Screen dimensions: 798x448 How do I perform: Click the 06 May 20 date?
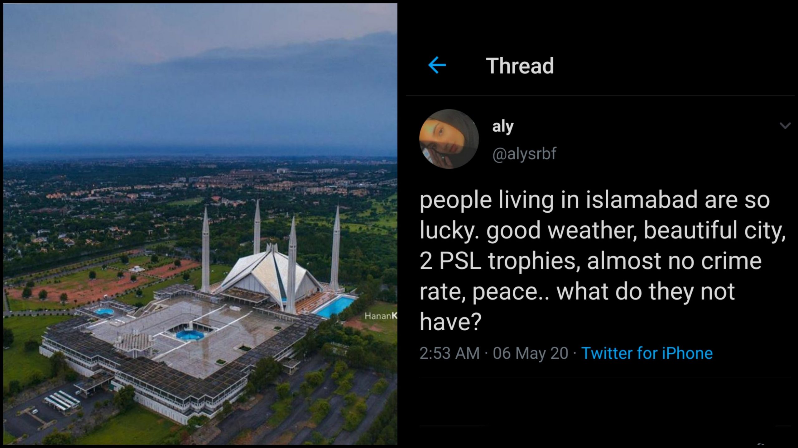tap(531, 353)
